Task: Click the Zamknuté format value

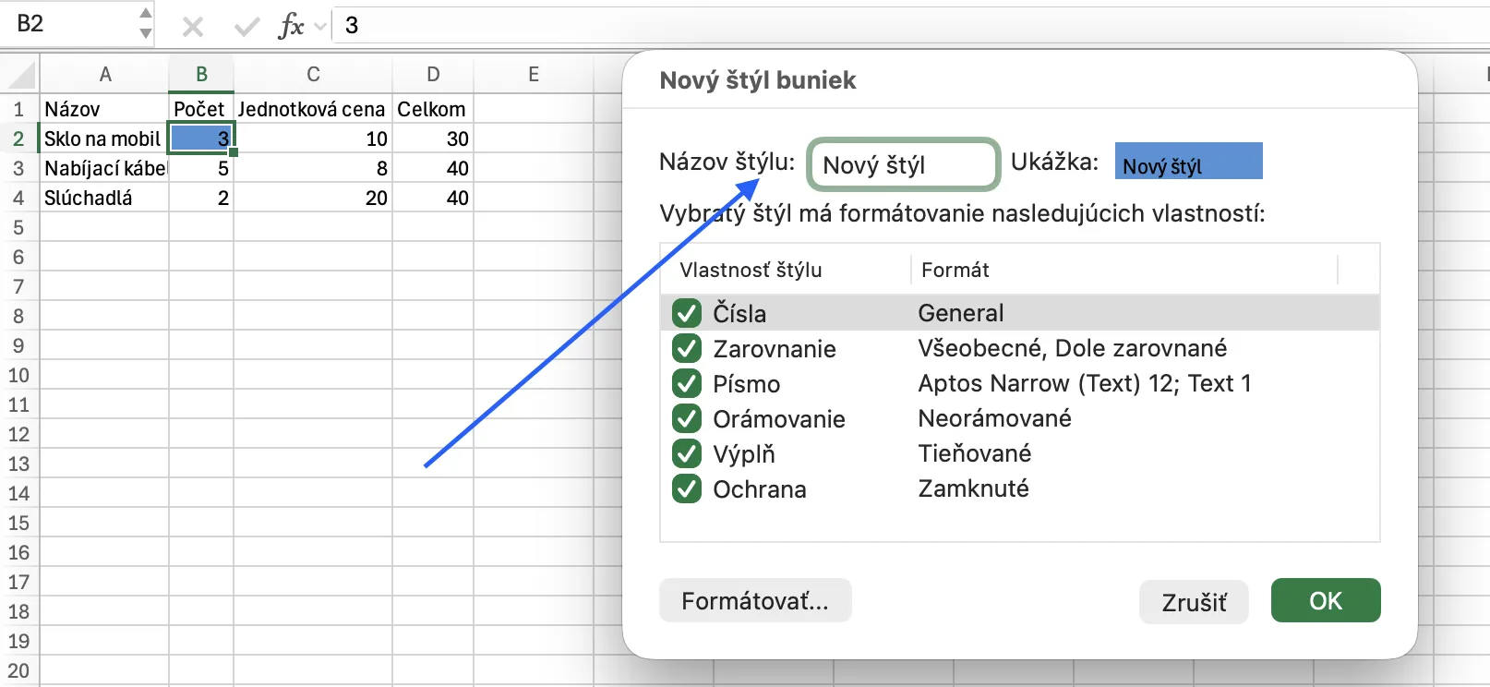Action: [973, 488]
